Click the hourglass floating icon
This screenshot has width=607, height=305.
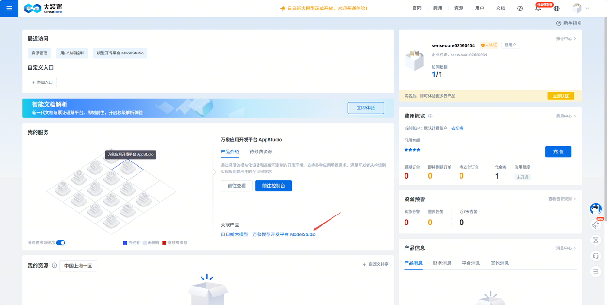tap(596, 240)
